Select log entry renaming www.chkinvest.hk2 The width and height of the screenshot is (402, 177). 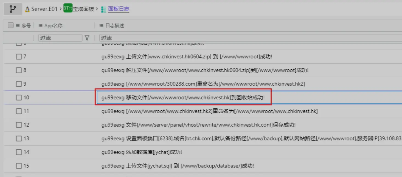click(x=209, y=111)
